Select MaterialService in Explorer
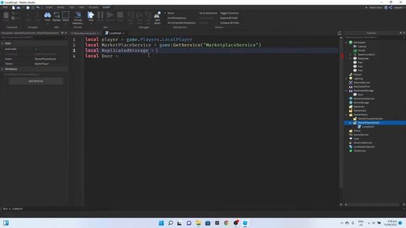Screen dimensions: 406x228 click(x=362, y=82)
